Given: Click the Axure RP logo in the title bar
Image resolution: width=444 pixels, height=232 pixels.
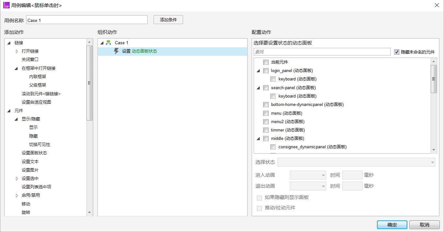Looking at the screenshot, I should [x=6, y=5].
